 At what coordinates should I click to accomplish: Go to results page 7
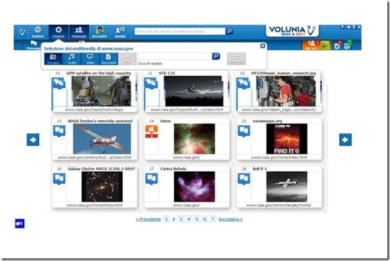pos(212,219)
